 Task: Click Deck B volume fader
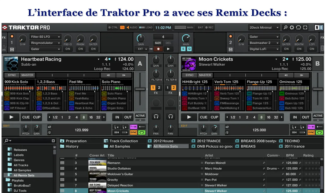[317, 89]
